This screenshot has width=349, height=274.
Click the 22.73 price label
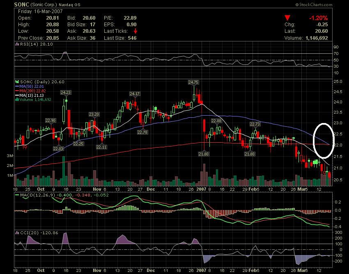[255, 124]
